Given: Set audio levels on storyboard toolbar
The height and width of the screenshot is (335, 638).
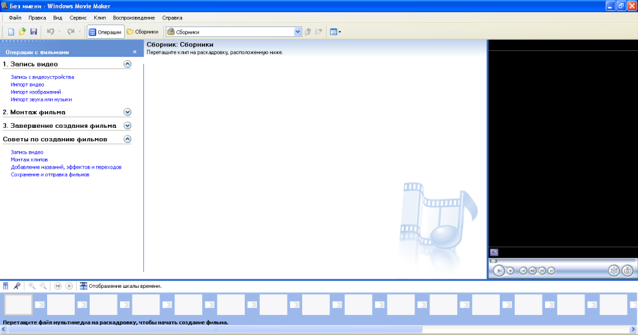Looking at the screenshot, I should click(6, 286).
